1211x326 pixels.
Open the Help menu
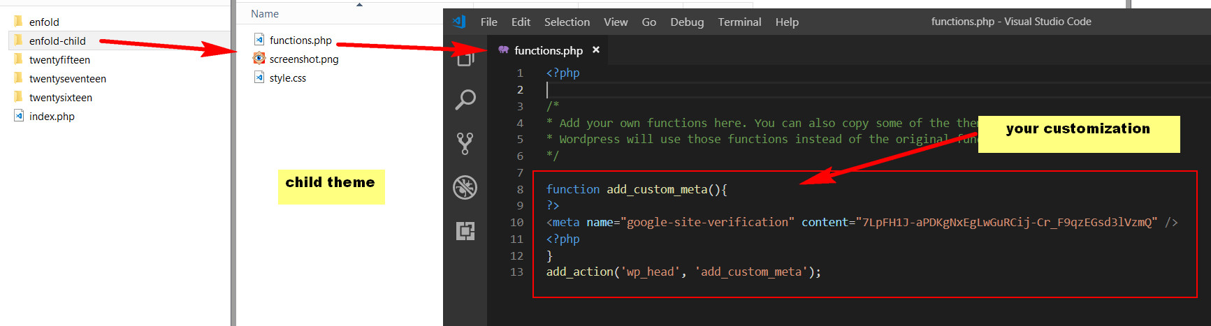point(787,22)
